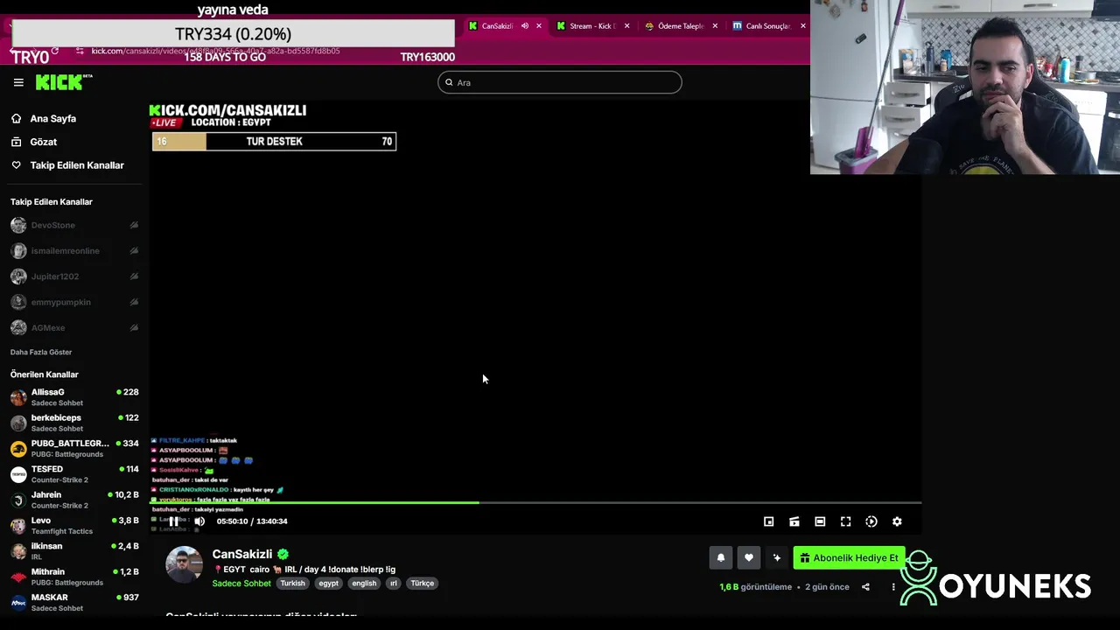The height and width of the screenshot is (630, 1120).
Task: Switch to Stream - Kick browser tab
Action: point(593,26)
